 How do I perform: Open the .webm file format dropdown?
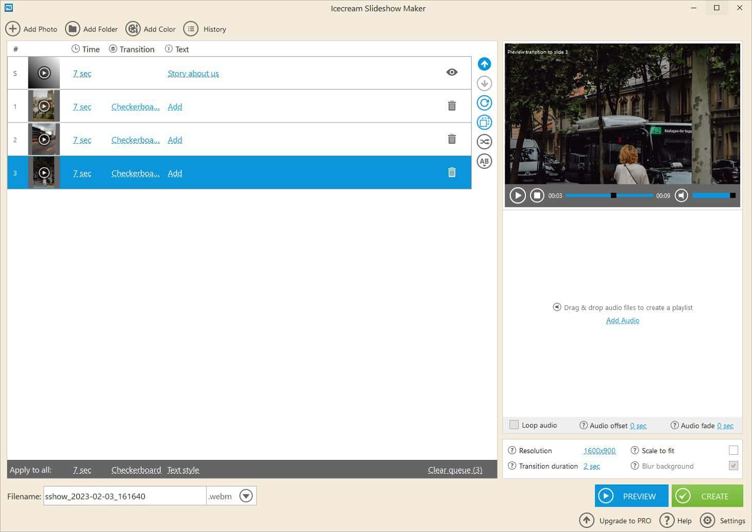pyautogui.click(x=246, y=496)
